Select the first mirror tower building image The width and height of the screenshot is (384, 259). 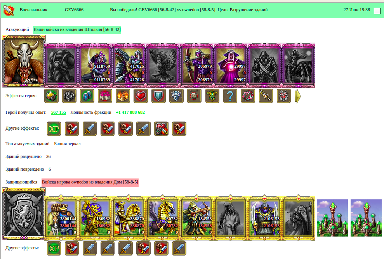[x=332, y=218]
